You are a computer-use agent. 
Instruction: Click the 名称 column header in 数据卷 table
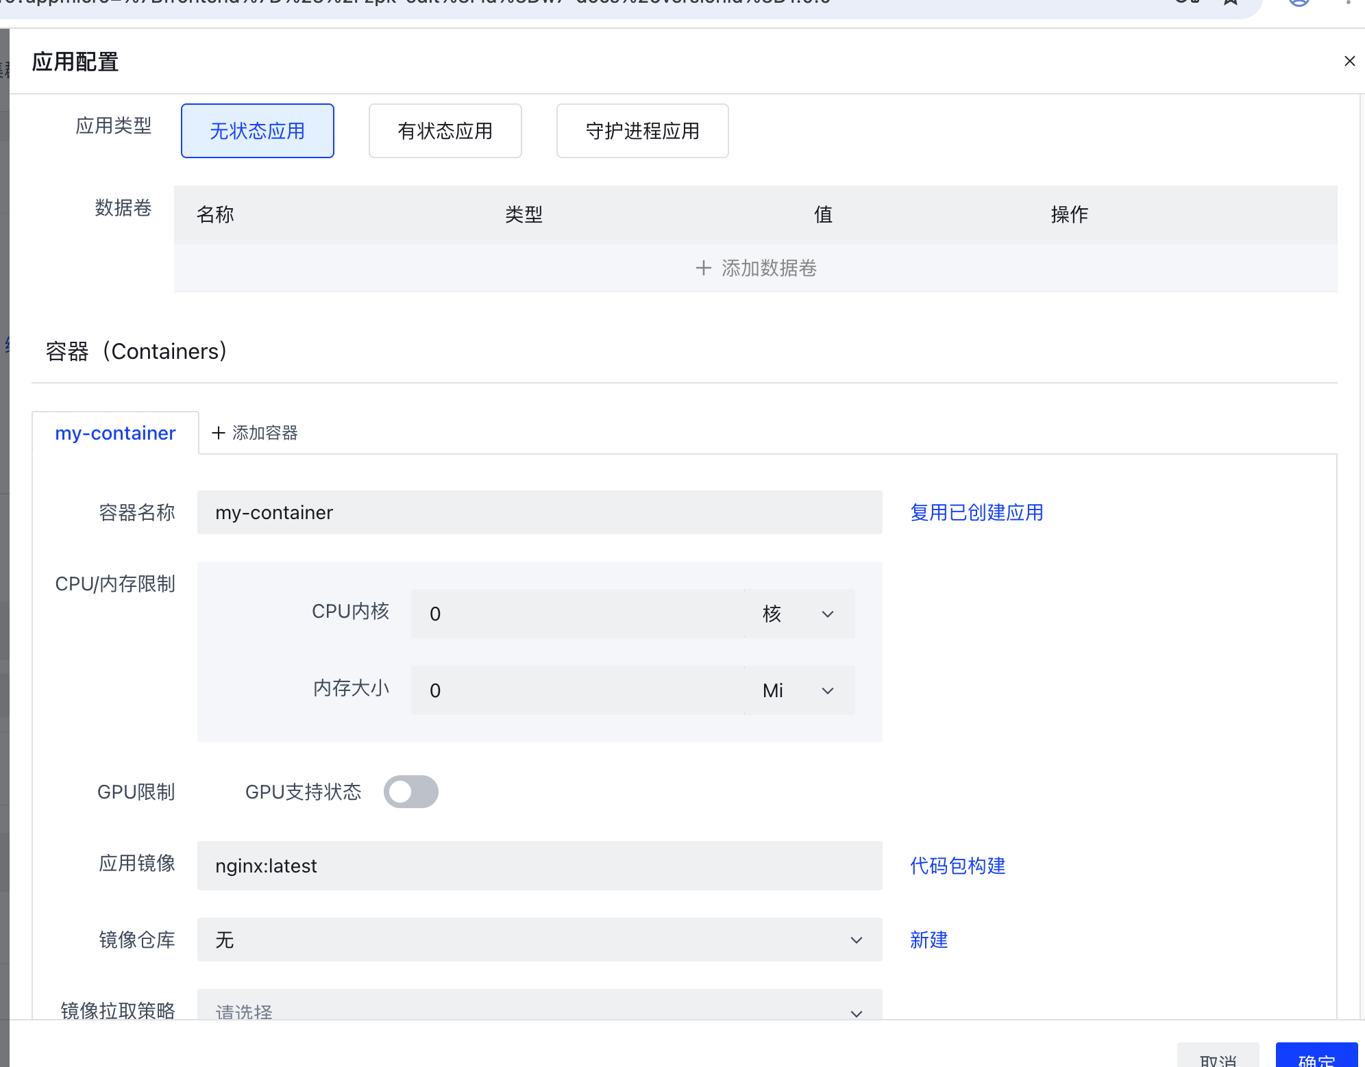(x=215, y=214)
